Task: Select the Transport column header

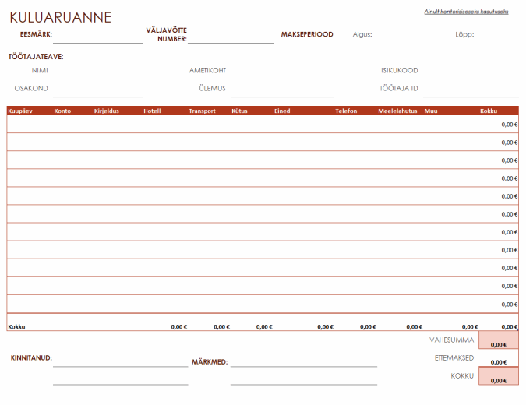Action: click(x=202, y=111)
